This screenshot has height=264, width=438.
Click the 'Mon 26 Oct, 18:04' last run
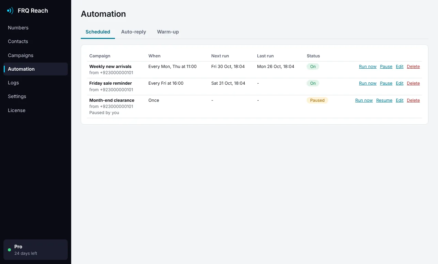click(x=275, y=67)
